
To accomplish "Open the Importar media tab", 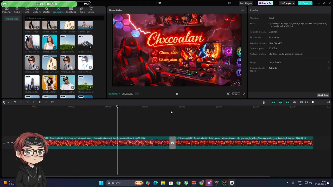I will click(x=7, y=10).
